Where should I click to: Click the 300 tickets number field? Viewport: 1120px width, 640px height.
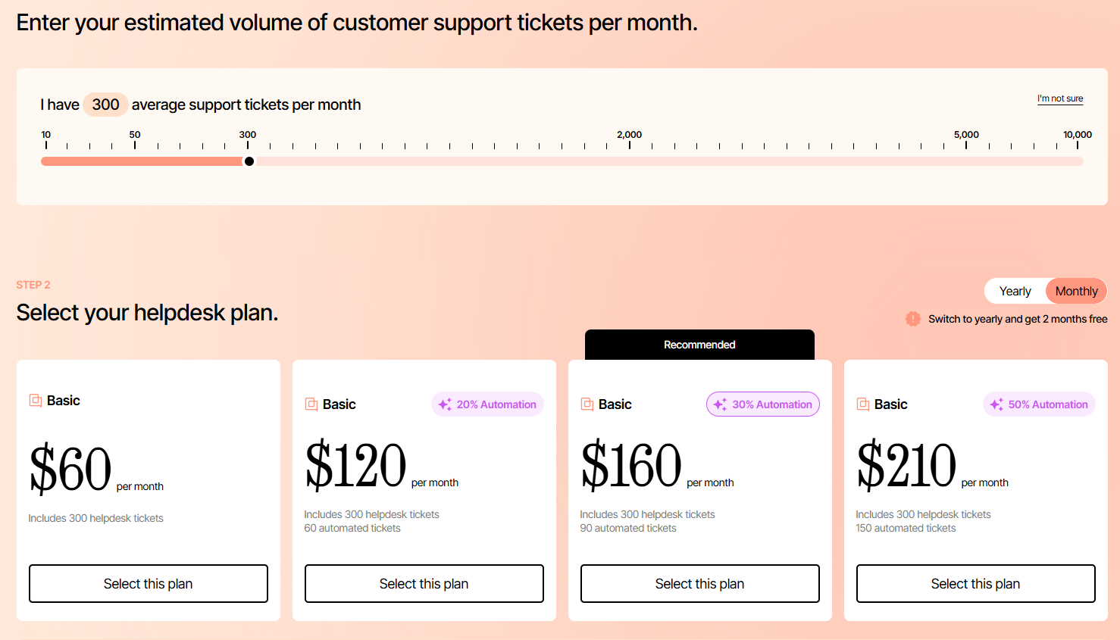coord(105,105)
